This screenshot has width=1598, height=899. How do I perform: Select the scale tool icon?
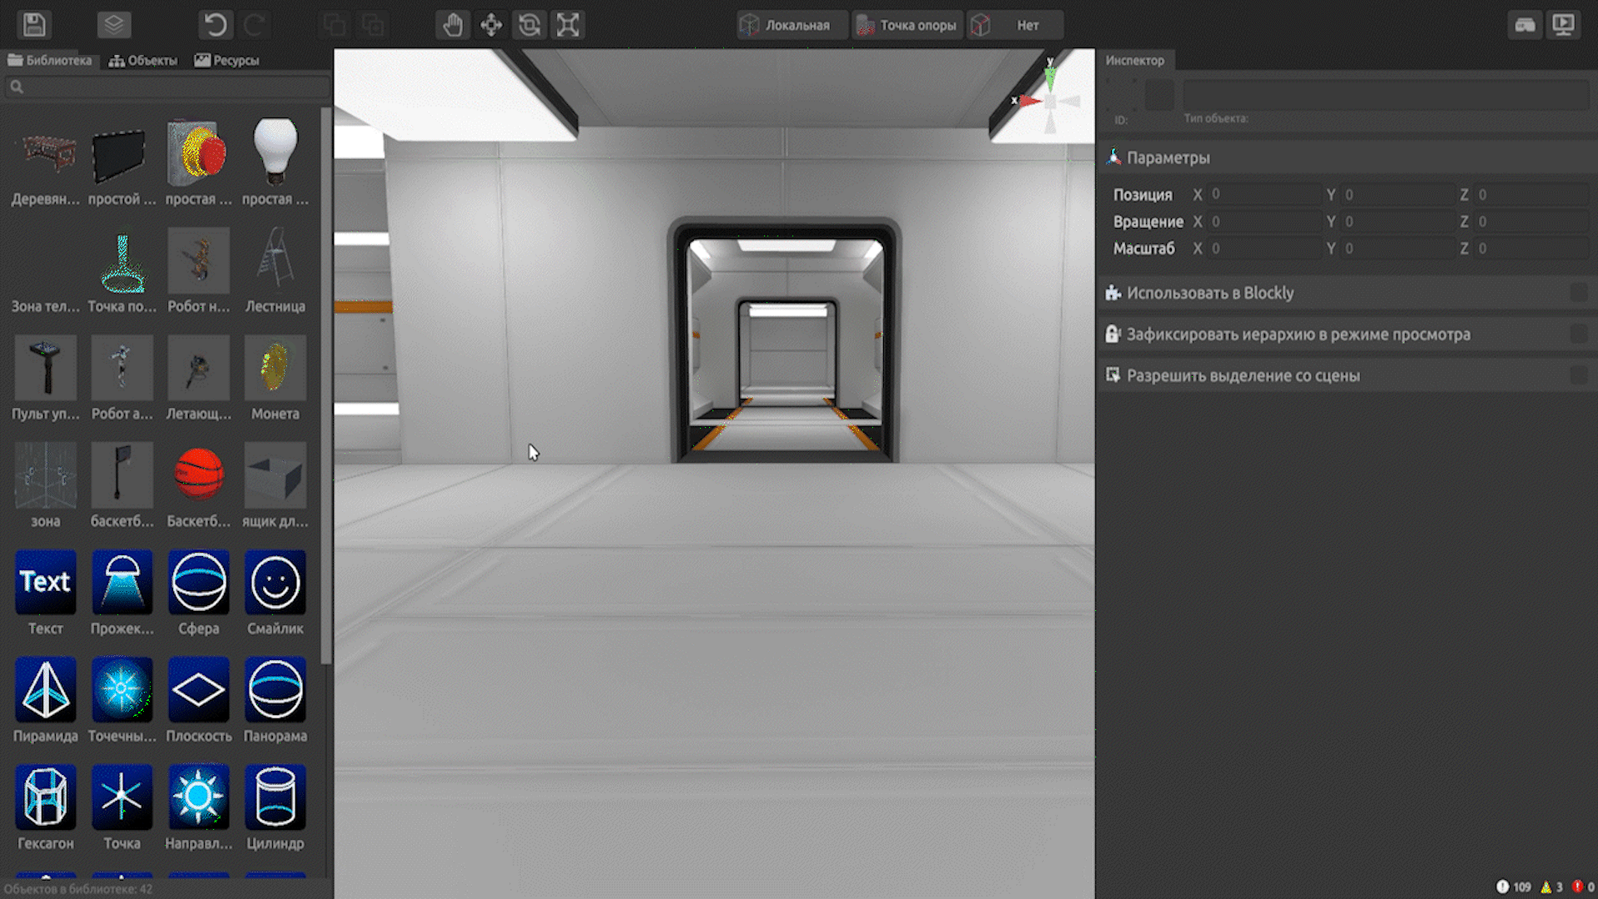tap(568, 25)
